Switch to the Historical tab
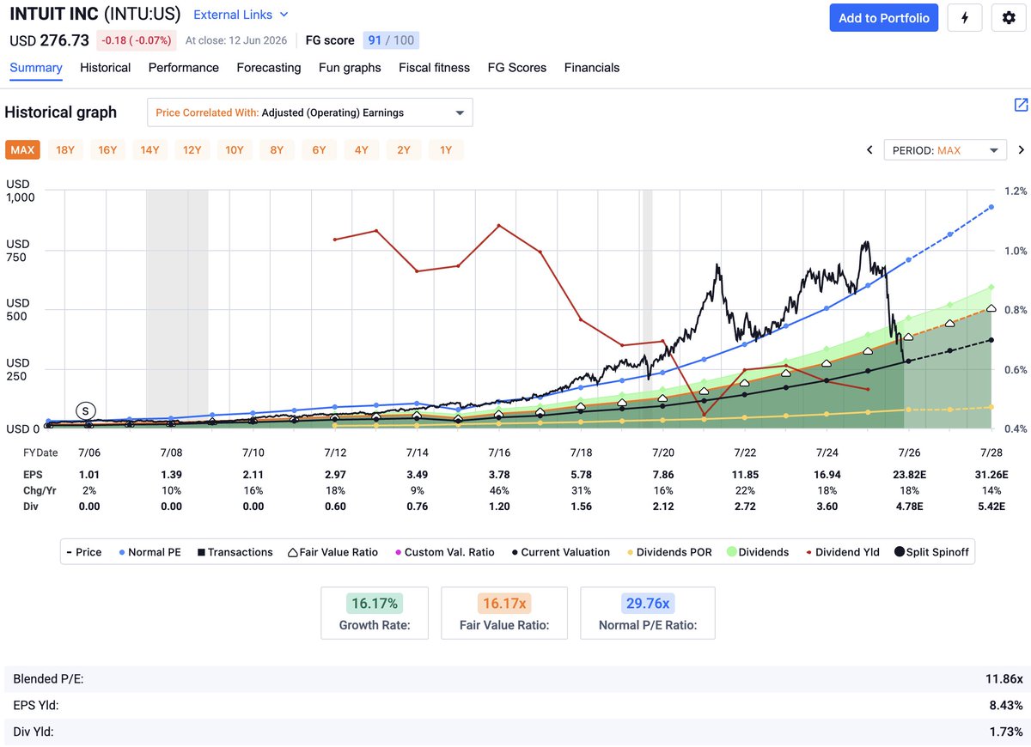The width and height of the screenshot is (1031, 747). coord(105,68)
